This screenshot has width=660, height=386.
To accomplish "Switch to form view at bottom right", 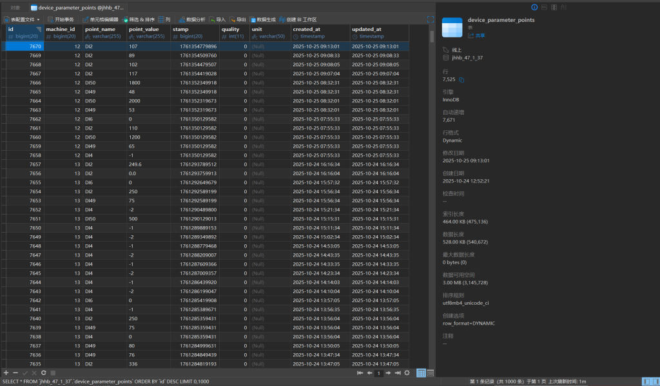I will (431, 373).
